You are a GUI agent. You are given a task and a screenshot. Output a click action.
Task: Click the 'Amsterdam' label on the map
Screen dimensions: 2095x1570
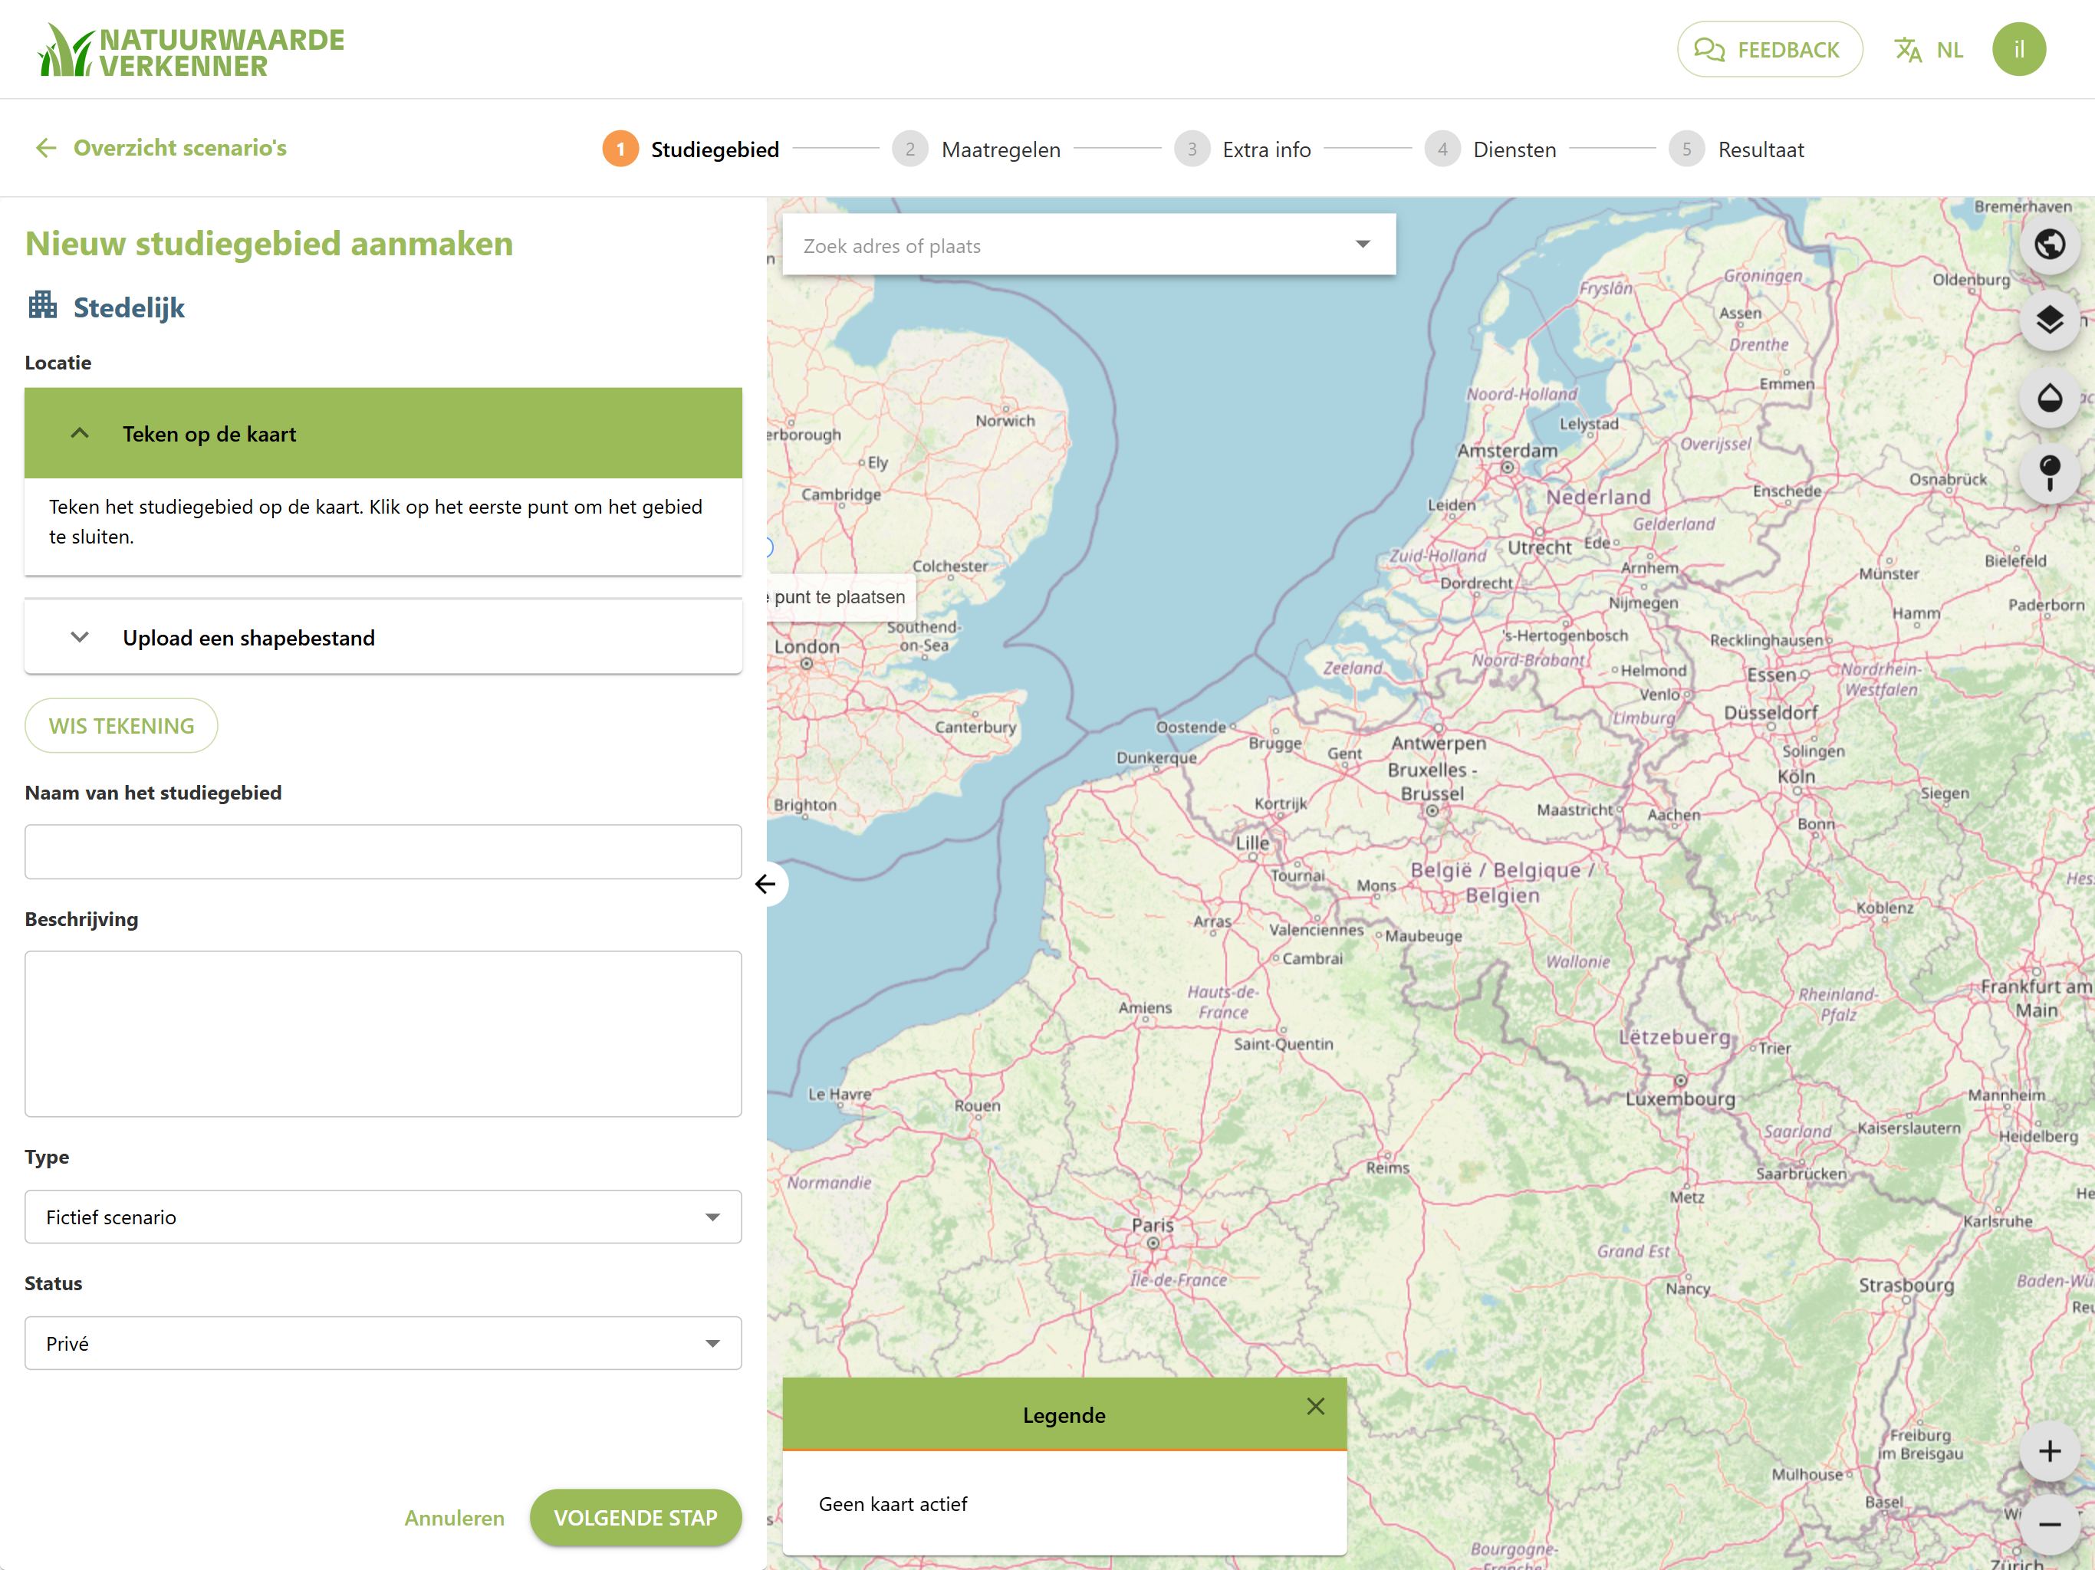pos(1507,451)
